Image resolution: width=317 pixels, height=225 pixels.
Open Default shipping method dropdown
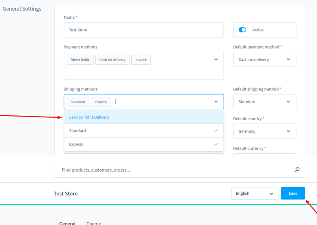[x=264, y=101]
